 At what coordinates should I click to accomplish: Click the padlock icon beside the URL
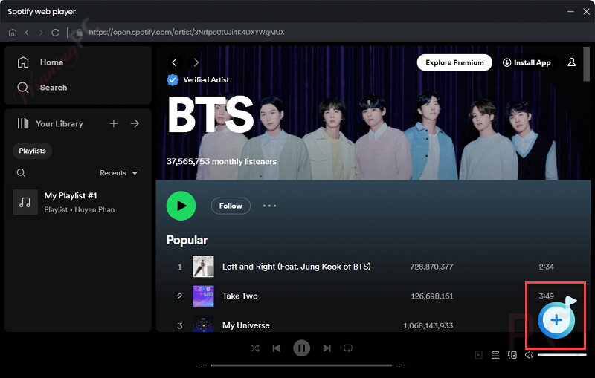click(80, 33)
